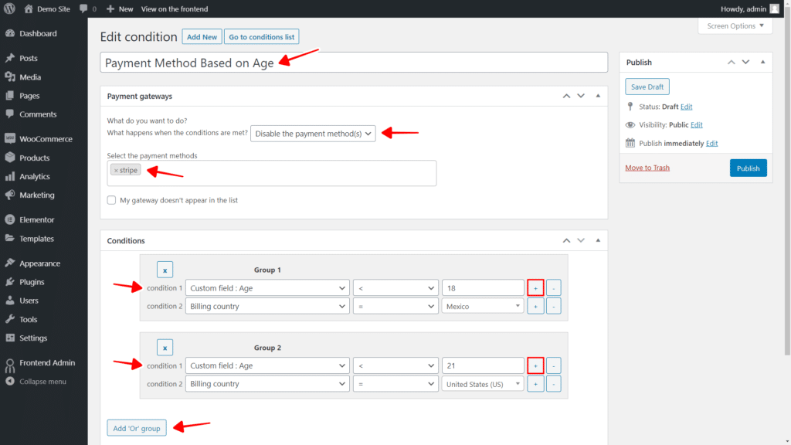
Task: Open the 'Disable the payment method(s)' dropdown
Action: click(313, 133)
